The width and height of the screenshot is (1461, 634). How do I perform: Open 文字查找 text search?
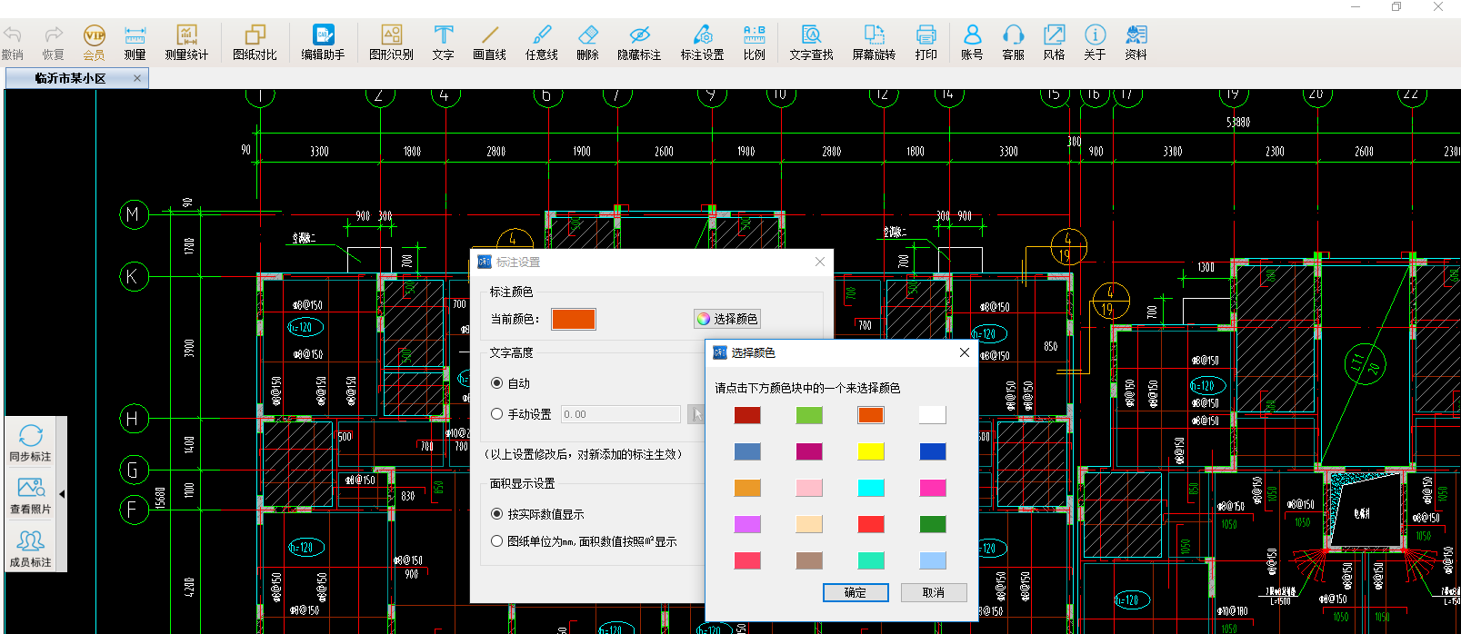(811, 42)
